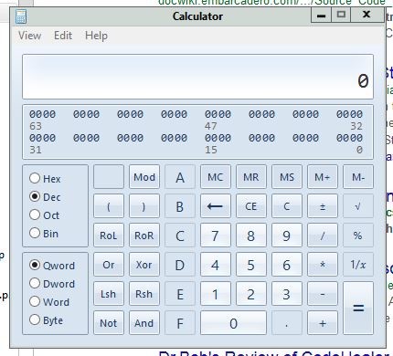
Task: Click the square root button
Action: pos(358,206)
